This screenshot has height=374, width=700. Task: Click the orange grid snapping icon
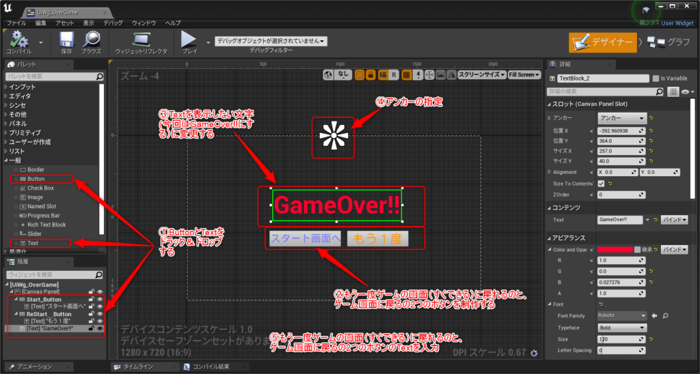coord(406,74)
